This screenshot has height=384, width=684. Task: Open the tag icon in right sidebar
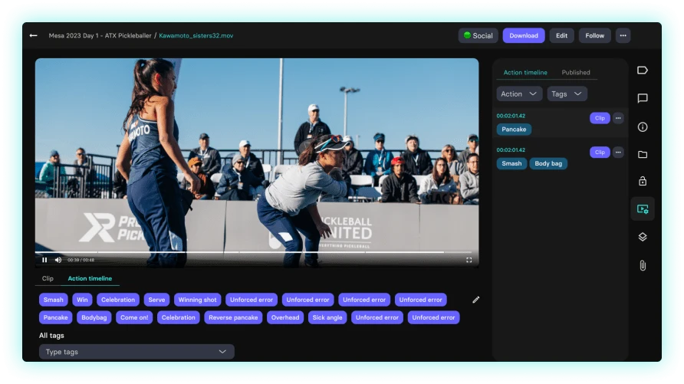643,71
